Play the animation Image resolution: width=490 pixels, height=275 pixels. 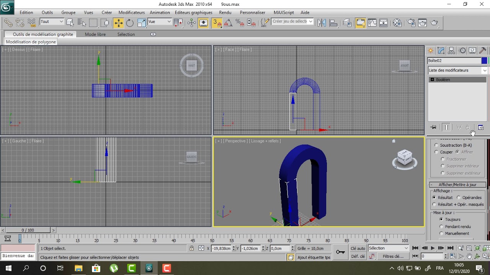coord(433,248)
